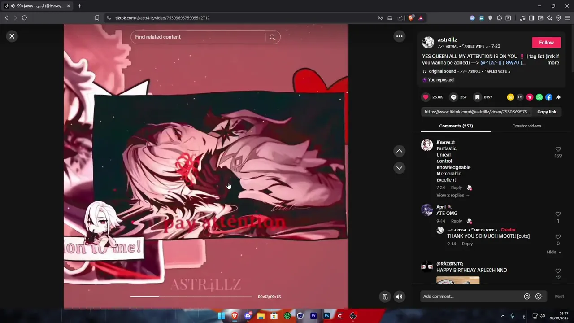Open Premiere Pro from taskbar
The height and width of the screenshot is (323, 574).
(x=313, y=316)
